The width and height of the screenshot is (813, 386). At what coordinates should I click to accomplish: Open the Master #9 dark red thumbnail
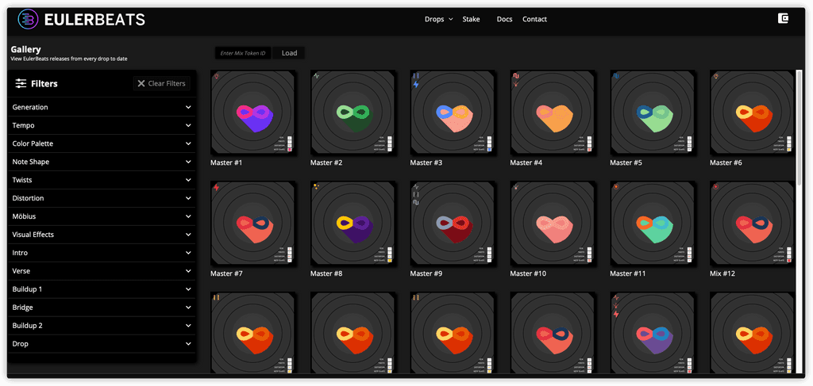pos(453,223)
